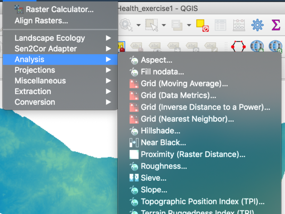Open the attribute table icon
The height and width of the screenshot is (214, 285).
(220, 25)
